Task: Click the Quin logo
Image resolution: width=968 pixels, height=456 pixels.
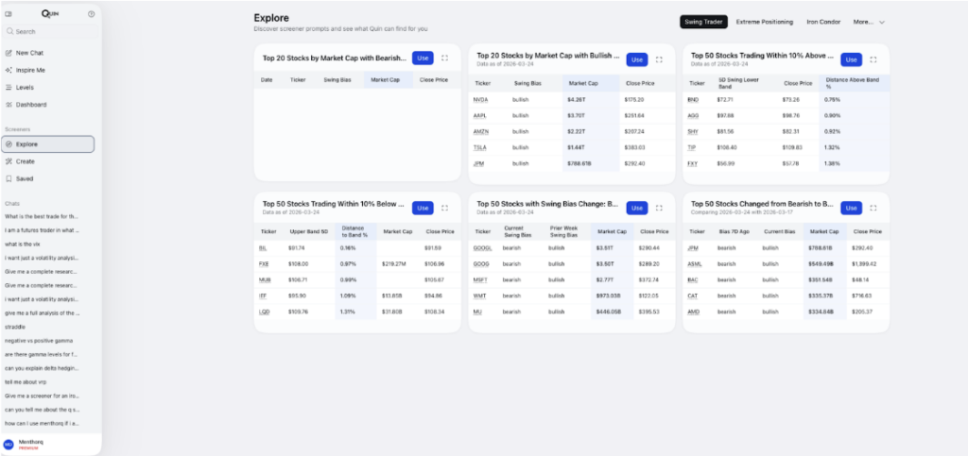Action: 50,13
